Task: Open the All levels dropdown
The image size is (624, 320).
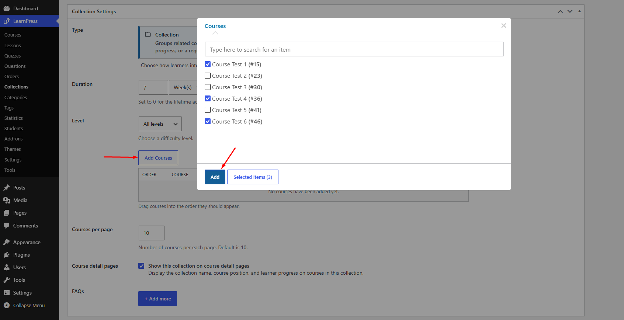Action: [160, 124]
